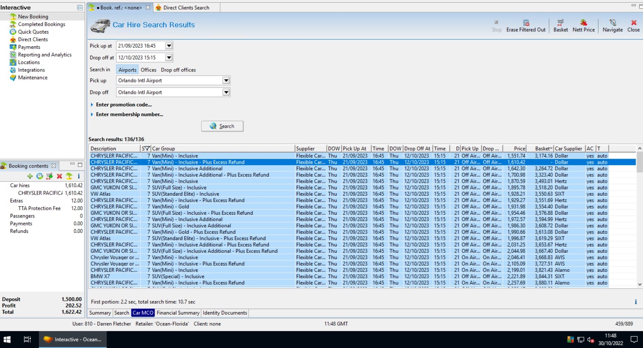Open Quick Quotes in sidebar
The image size is (643, 348).
(33, 32)
